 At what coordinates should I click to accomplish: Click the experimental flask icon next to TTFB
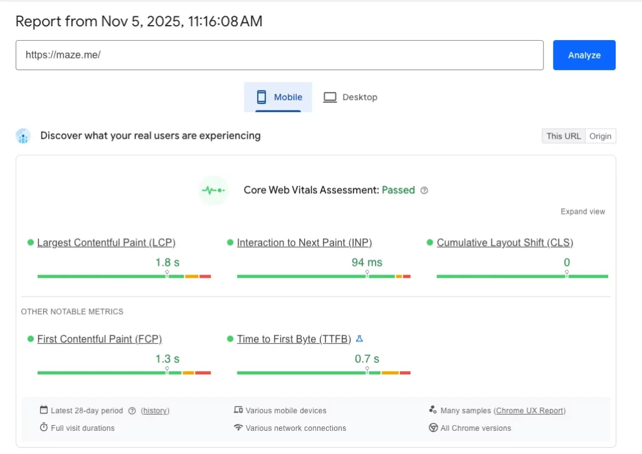(x=359, y=339)
